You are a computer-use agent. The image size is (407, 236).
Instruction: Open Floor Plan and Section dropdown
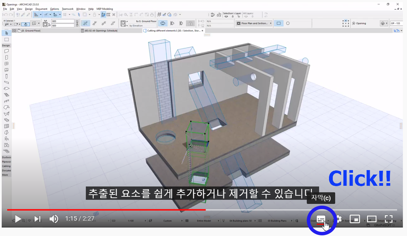click(254, 23)
